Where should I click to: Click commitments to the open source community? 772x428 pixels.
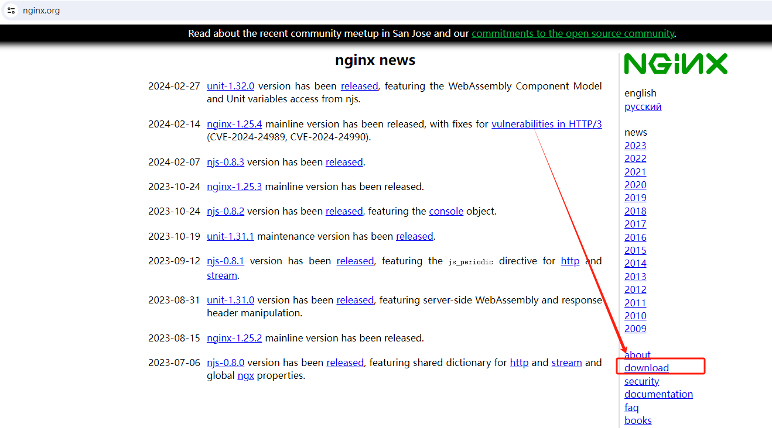[x=572, y=33]
